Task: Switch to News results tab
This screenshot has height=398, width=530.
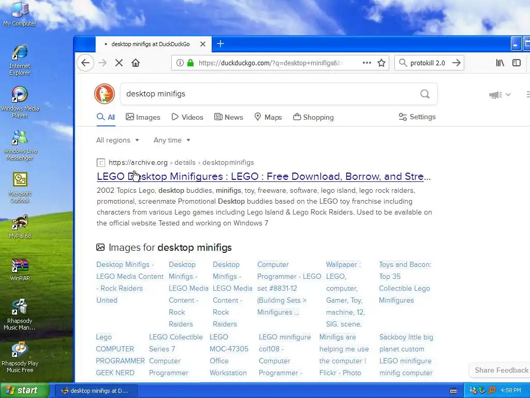Action: pos(229,117)
